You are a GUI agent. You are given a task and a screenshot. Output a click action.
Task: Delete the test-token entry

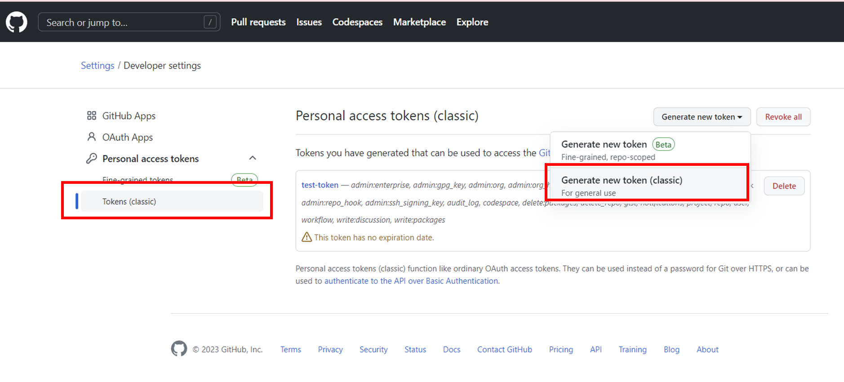pos(784,186)
